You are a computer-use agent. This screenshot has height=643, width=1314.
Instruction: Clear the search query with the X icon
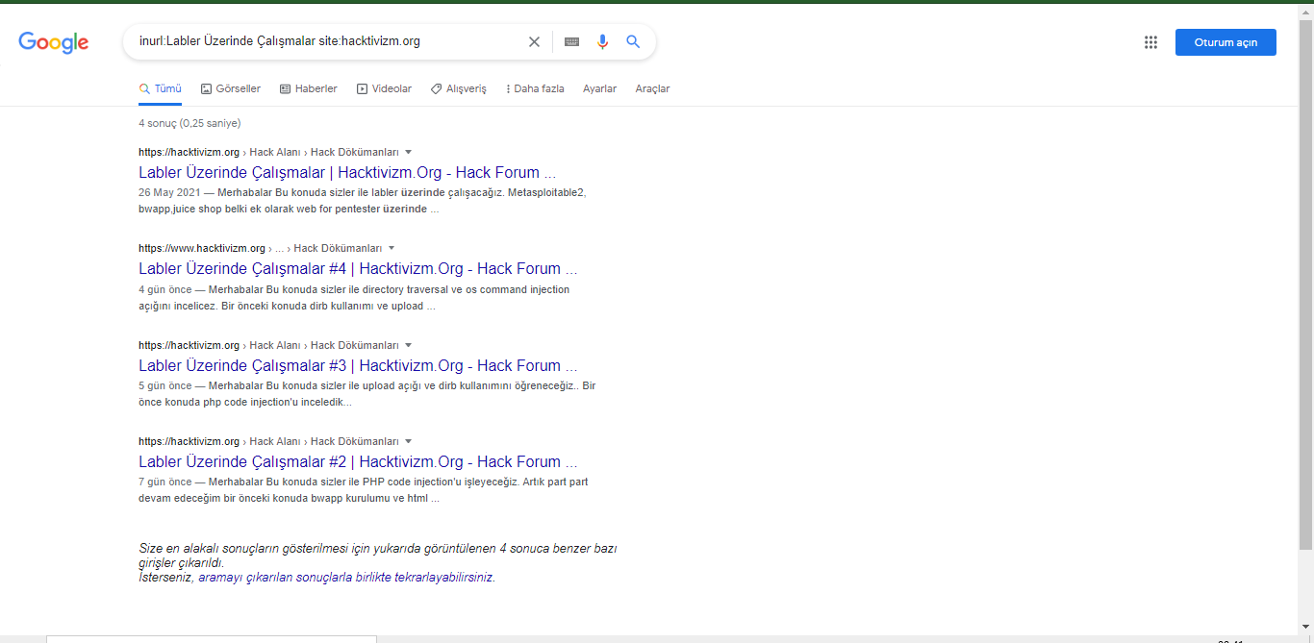point(535,41)
